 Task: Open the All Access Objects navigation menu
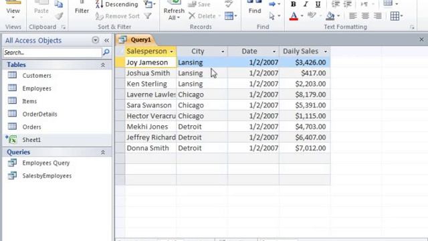click(95, 40)
